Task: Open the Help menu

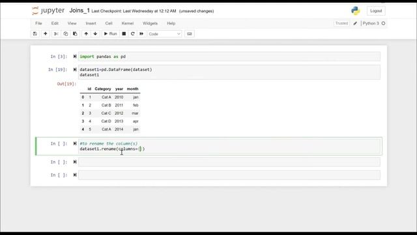Action: click(171, 23)
